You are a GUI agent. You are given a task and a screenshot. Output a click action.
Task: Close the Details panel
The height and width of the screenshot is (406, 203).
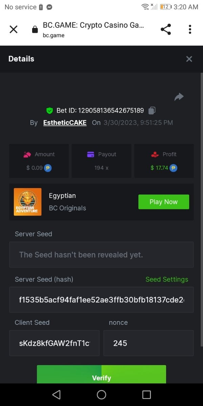point(189,59)
